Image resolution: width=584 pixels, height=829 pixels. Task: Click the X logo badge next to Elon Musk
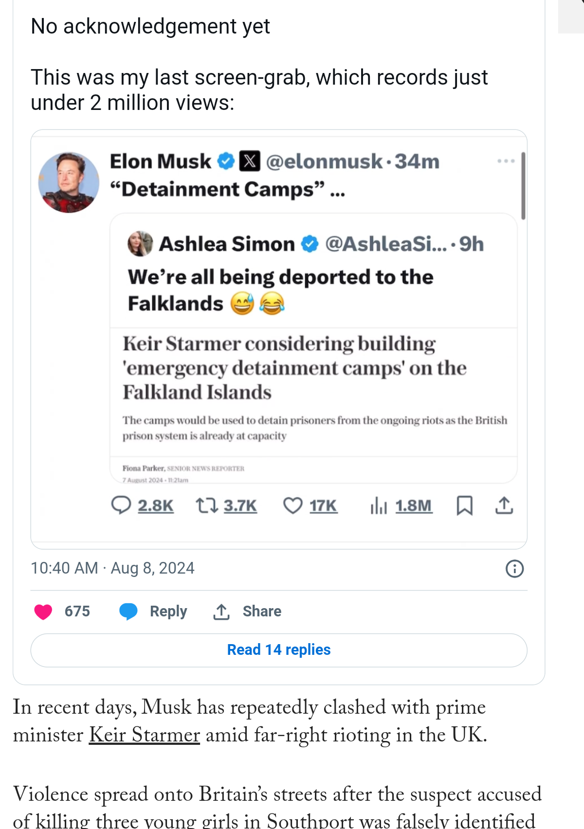pos(250,161)
